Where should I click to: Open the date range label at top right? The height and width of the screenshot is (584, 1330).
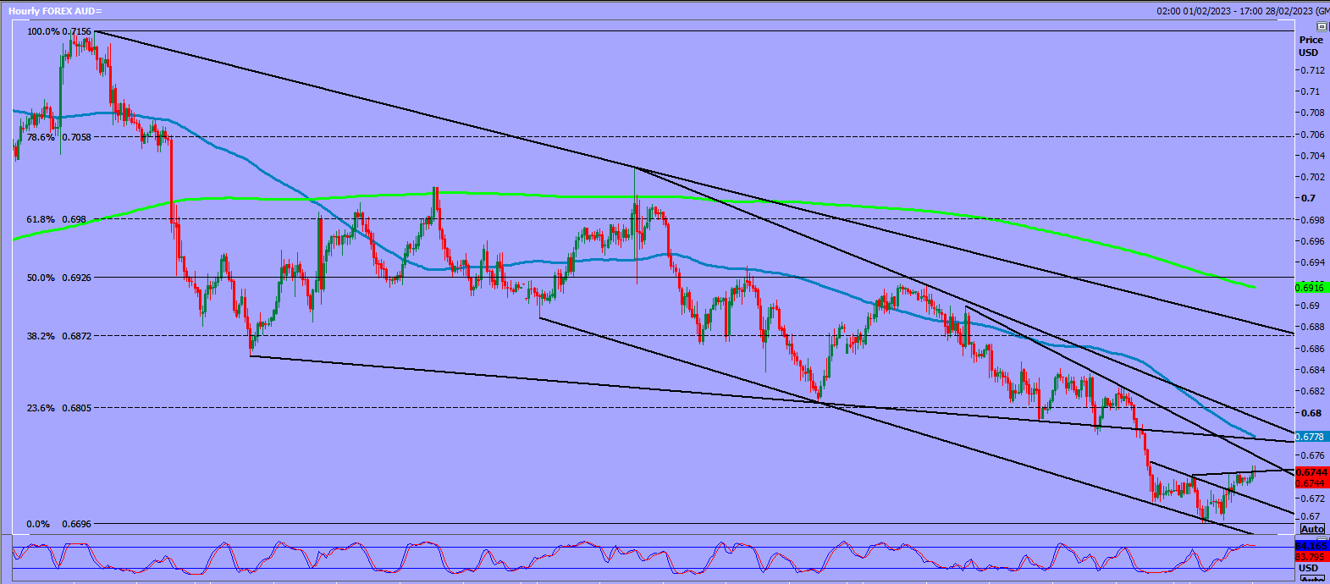1242,11
